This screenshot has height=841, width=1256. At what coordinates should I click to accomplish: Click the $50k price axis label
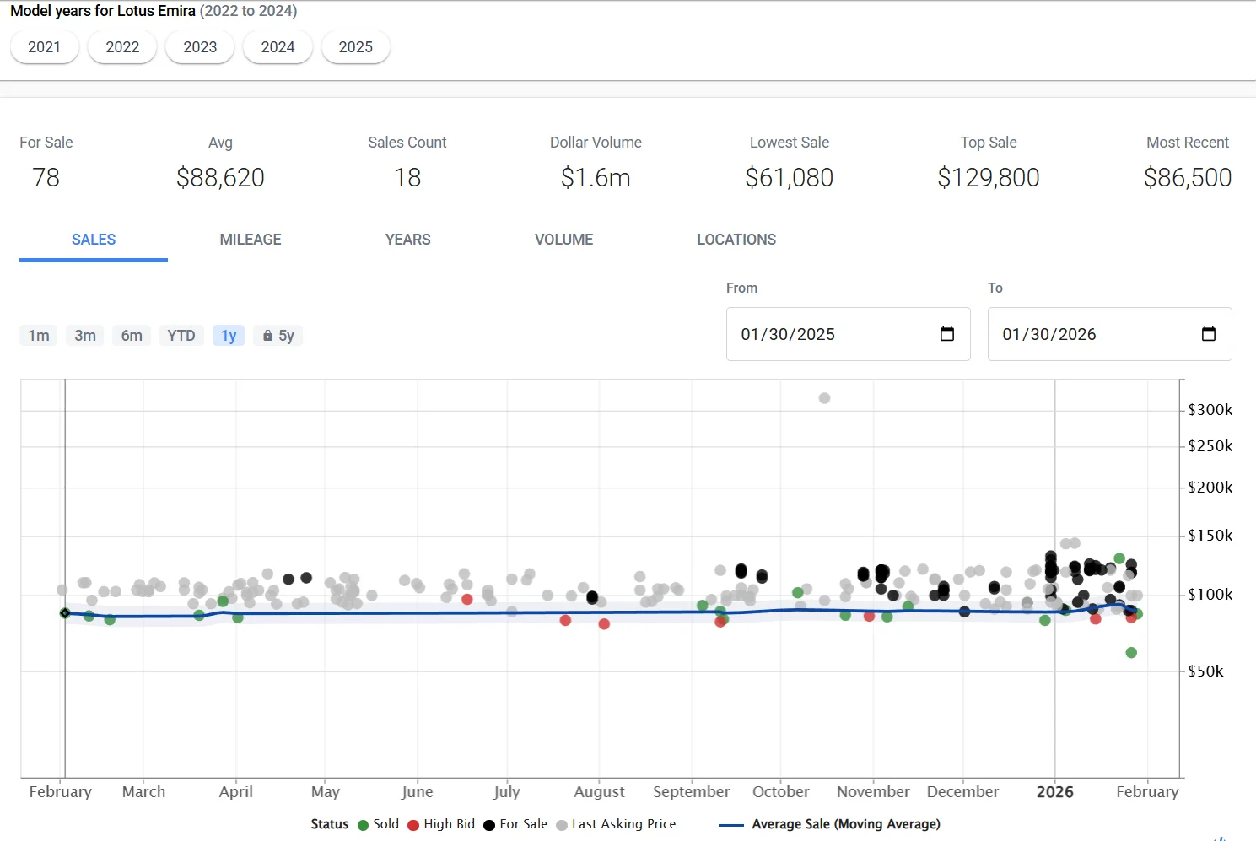(x=1205, y=671)
